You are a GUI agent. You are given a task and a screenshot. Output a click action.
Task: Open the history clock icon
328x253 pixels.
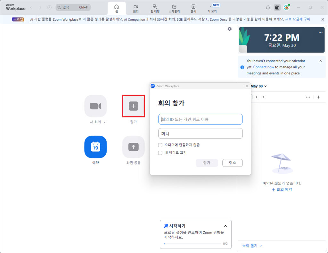click(x=49, y=8)
